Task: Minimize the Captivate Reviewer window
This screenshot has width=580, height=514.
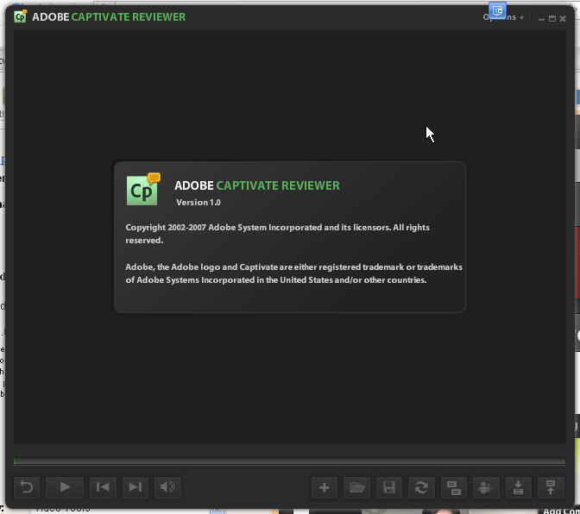Action: tap(541, 19)
